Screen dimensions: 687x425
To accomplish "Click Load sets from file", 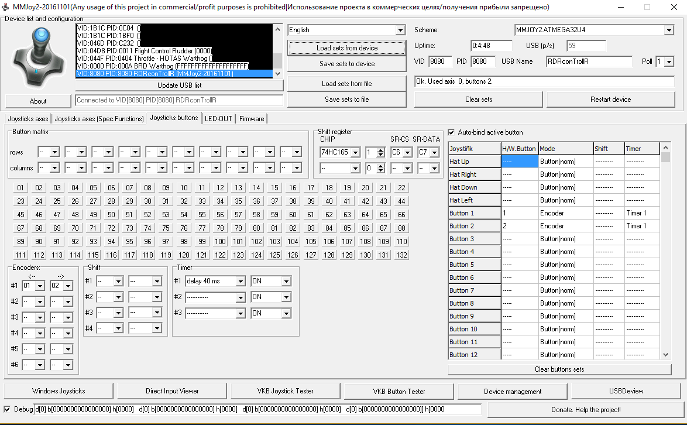I will click(x=347, y=84).
